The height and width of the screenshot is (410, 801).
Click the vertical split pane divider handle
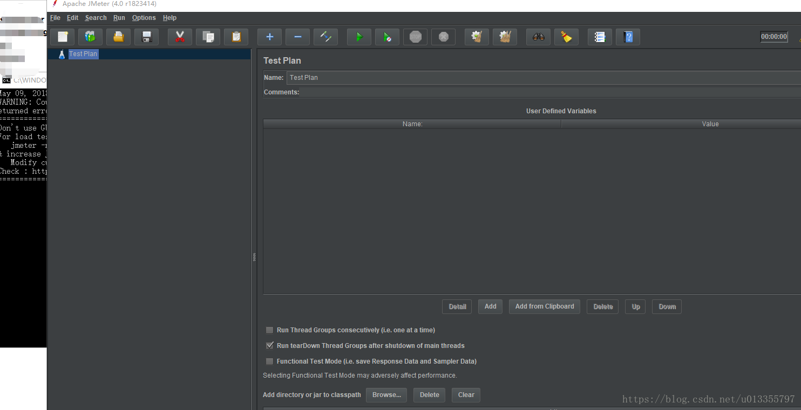[x=254, y=257]
